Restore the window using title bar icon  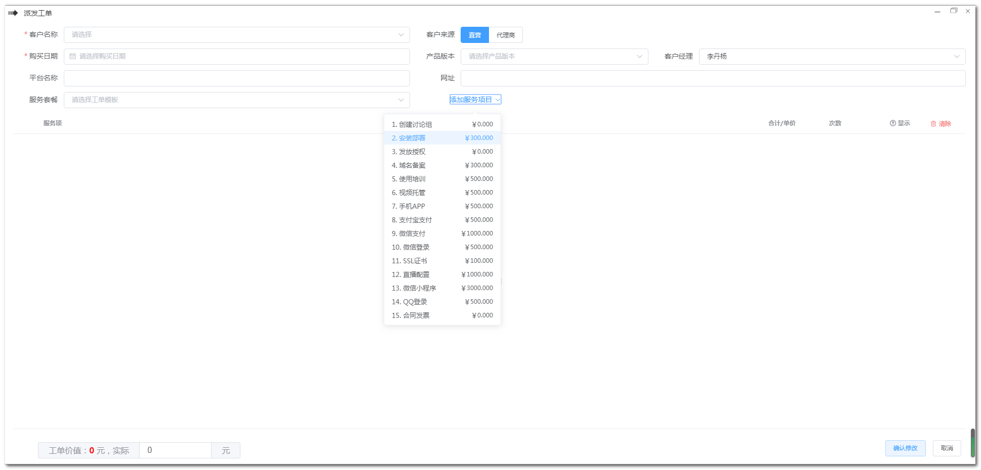(x=954, y=11)
